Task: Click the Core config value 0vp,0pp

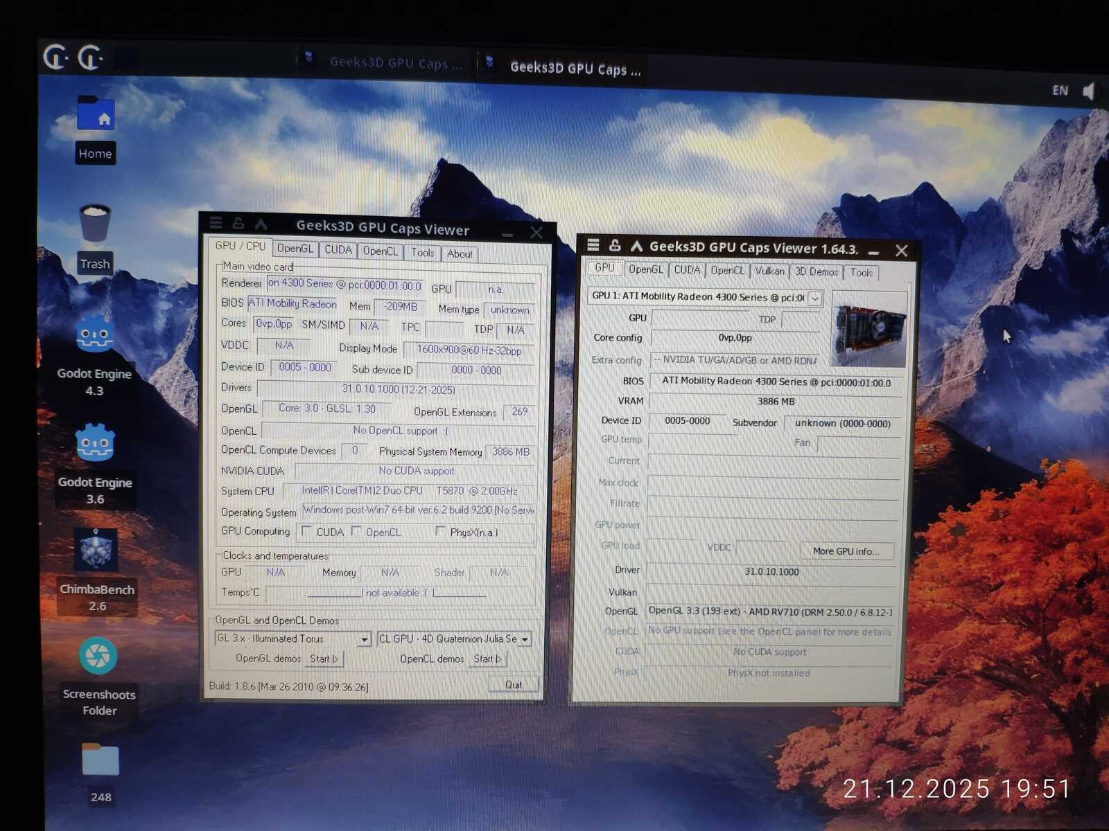Action: click(735, 338)
